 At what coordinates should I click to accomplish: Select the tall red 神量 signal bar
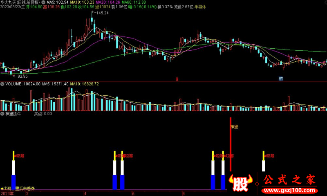[231, 144]
